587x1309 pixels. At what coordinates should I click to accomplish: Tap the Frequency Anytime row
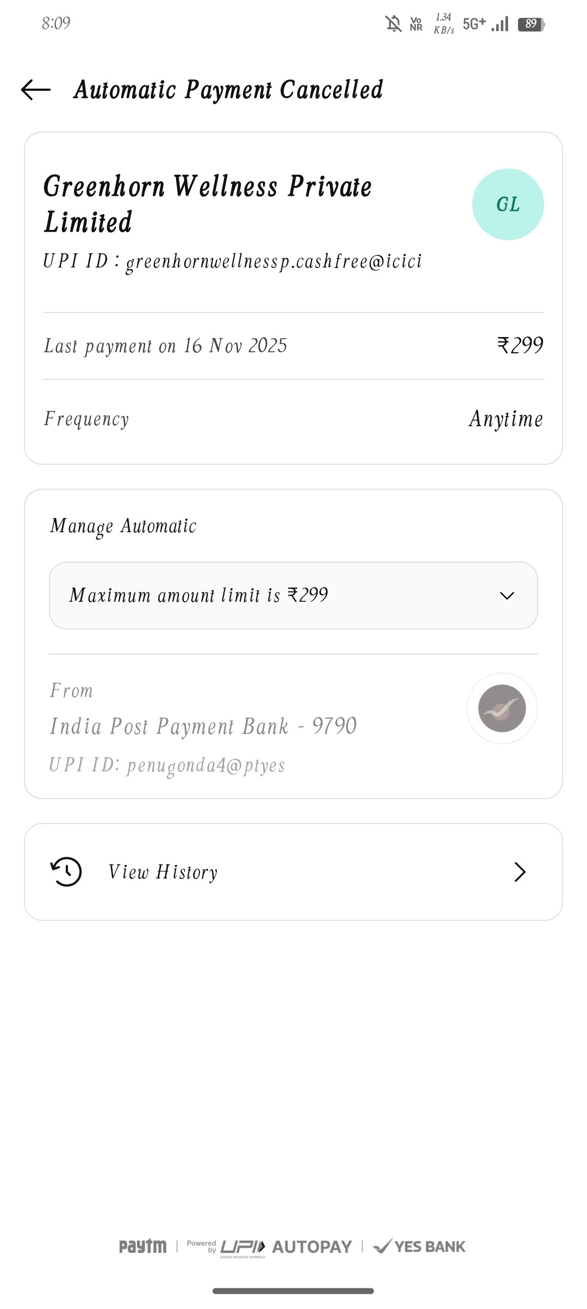click(x=293, y=419)
